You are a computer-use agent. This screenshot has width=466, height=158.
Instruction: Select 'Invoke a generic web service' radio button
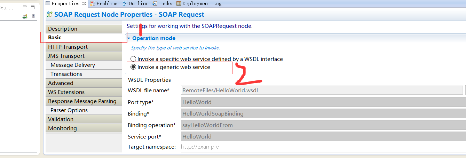click(x=133, y=67)
